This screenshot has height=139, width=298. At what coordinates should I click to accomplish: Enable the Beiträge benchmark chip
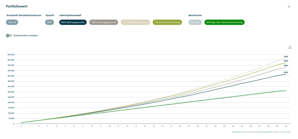click(195, 22)
